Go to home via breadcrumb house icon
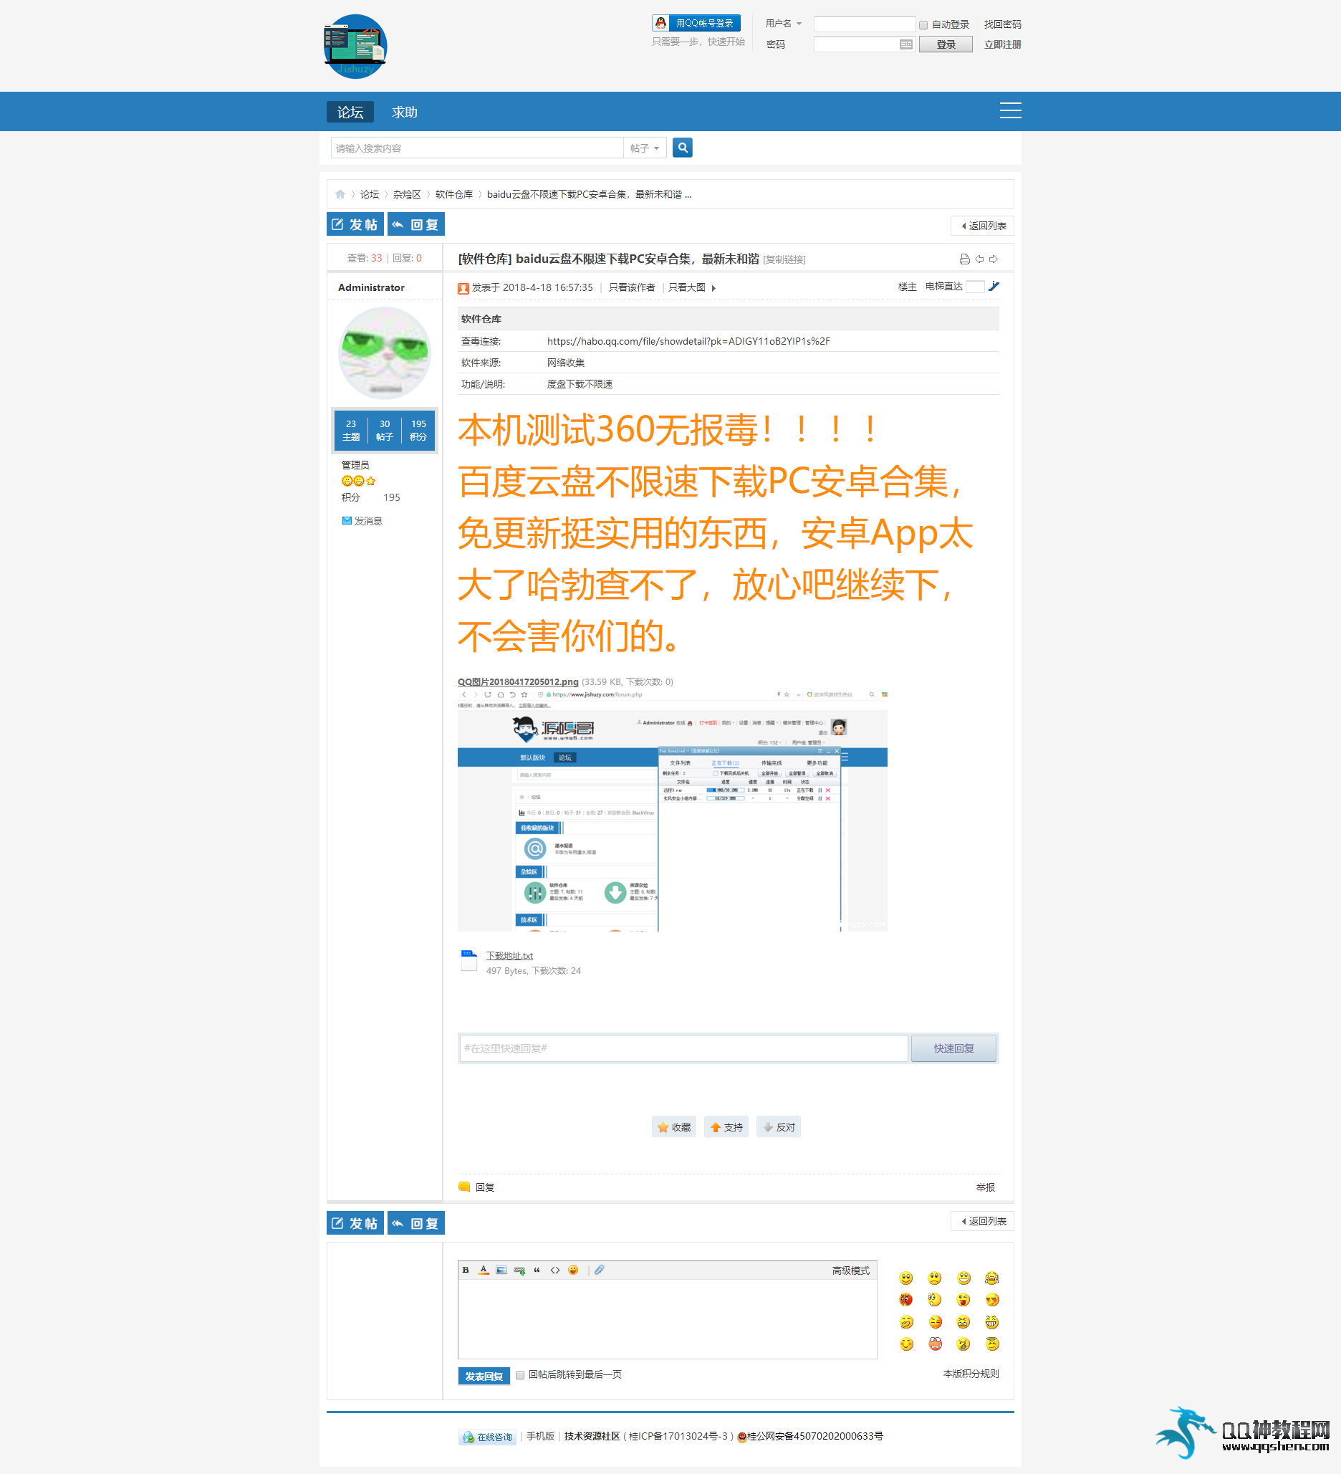Screen dimensions: 1341x1474 click(340, 194)
